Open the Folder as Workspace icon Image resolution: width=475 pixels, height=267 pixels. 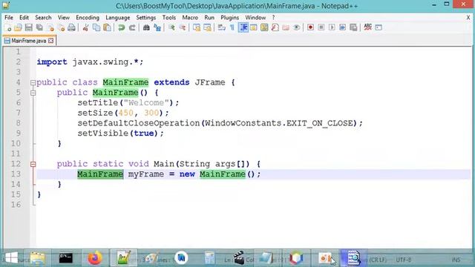(286, 27)
